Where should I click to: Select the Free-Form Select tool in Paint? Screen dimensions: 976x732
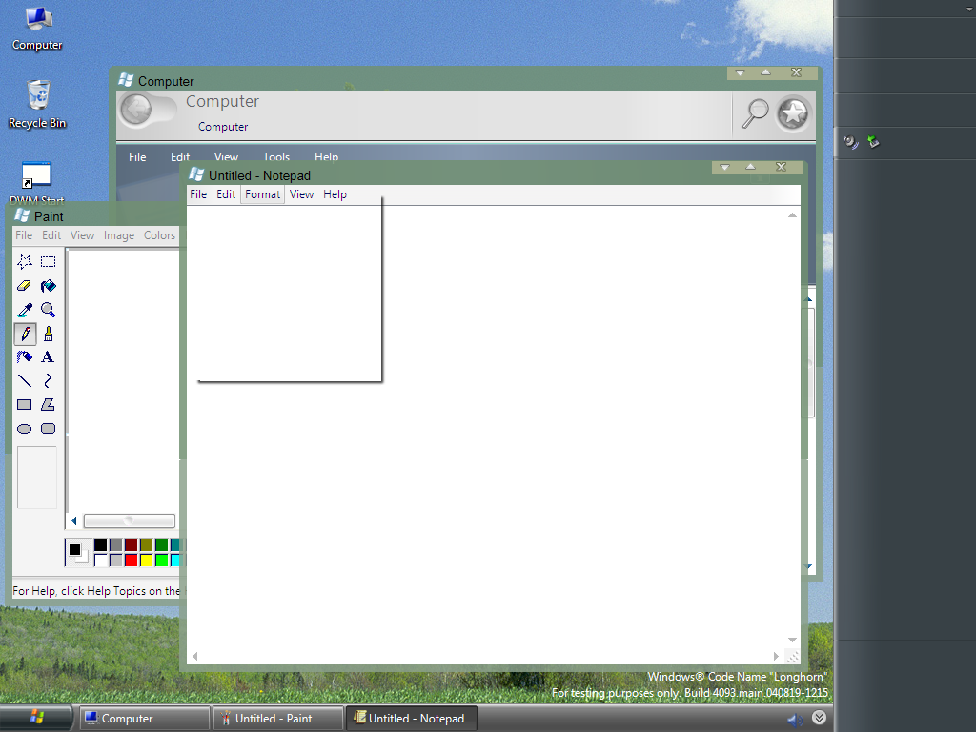pyautogui.click(x=25, y=262)
